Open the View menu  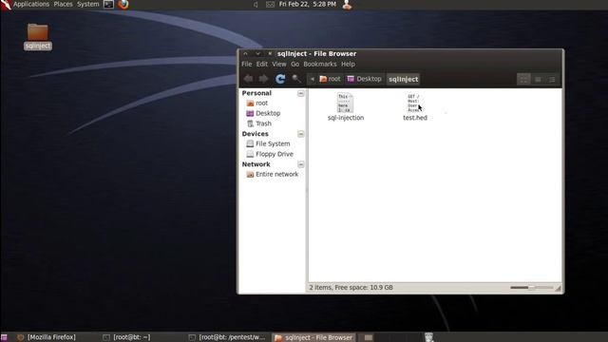pyautogui.click(x=278, y=64)
